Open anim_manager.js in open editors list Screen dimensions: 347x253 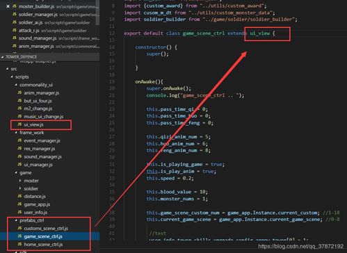point(36,46)
